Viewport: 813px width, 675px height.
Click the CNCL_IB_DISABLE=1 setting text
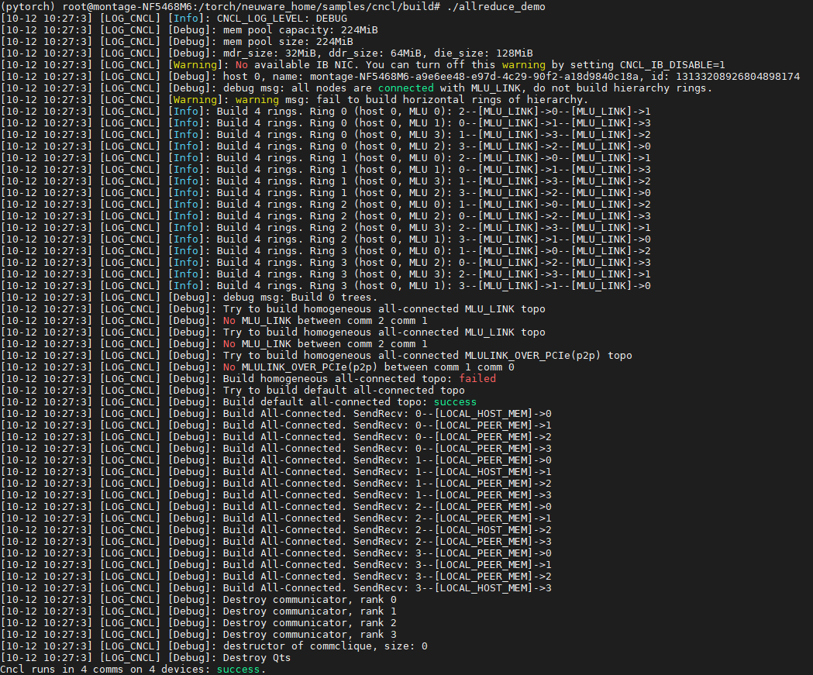pos(673,65)
